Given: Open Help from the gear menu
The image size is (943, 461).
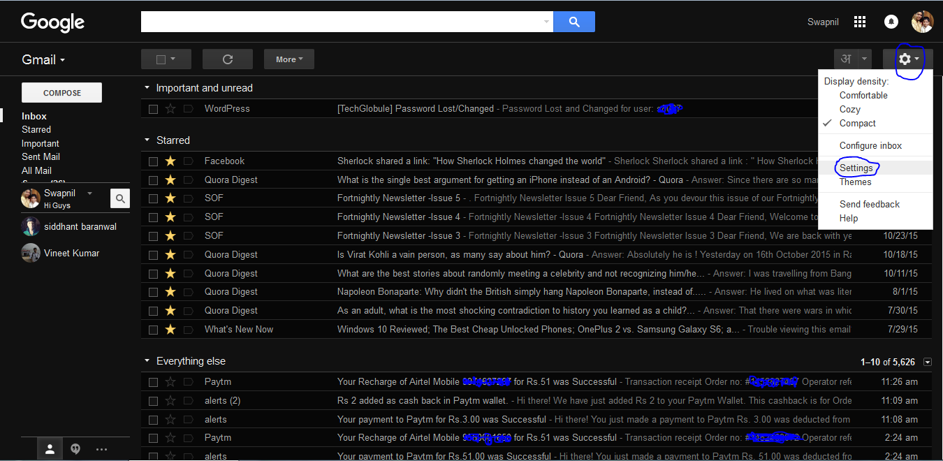Looking at the screenshot, I should (x=849, y=219).
